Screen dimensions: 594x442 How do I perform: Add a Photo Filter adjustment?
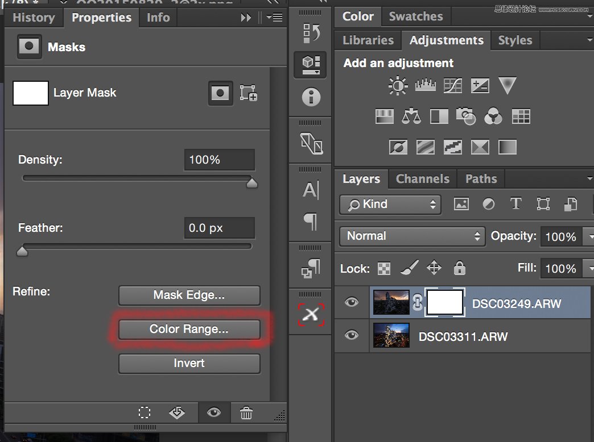(x=466, y=116)
